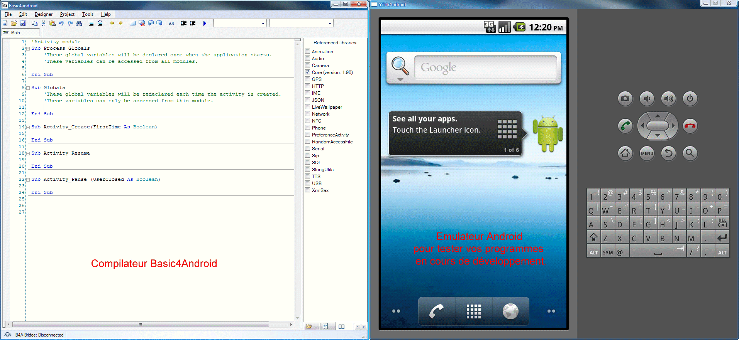Save the project with the floppy icon
The height and width of the screenshot is (340, 739).
[x=23, y=24]
